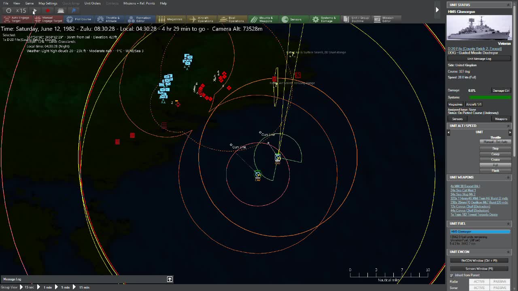Open Sensors Window (F9)

tap(479, 269)
